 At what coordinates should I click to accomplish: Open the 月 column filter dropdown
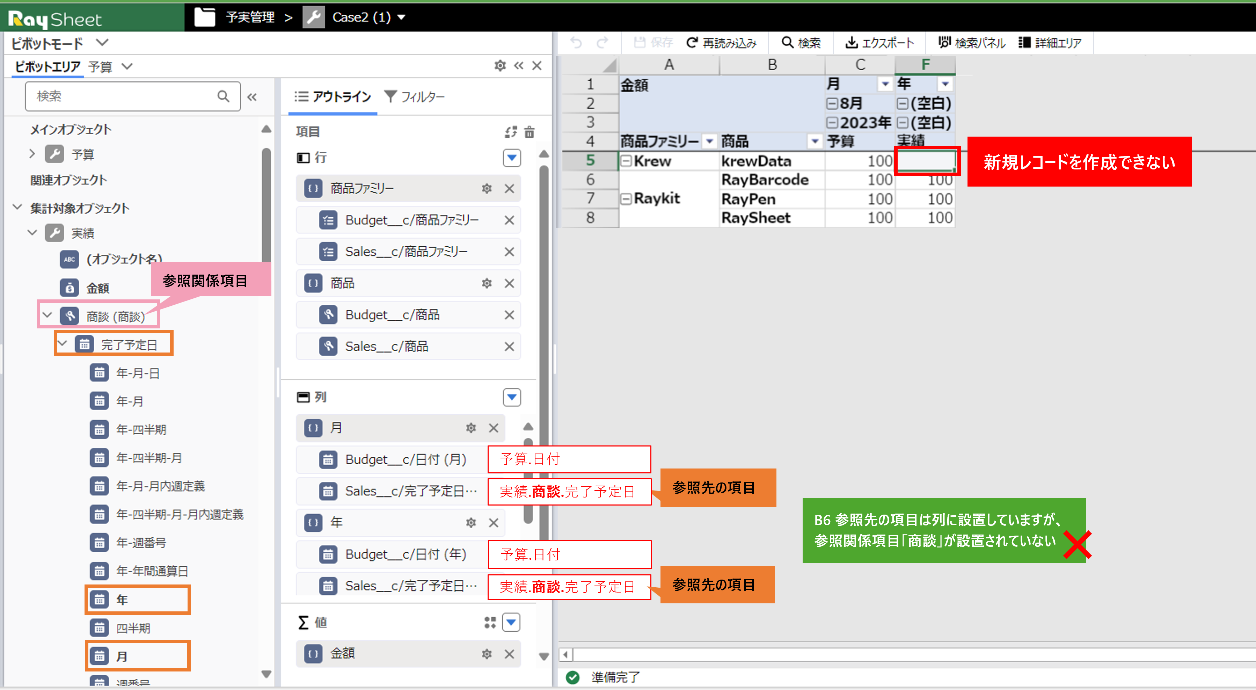tap(885, 84)
